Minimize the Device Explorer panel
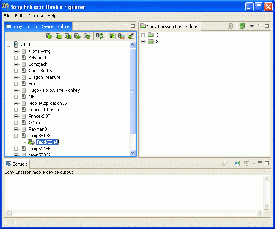Screen dimensions: 275x229 coord(126,24)
